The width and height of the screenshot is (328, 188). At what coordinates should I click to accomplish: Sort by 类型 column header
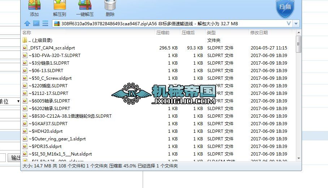(x=211, y=32)
